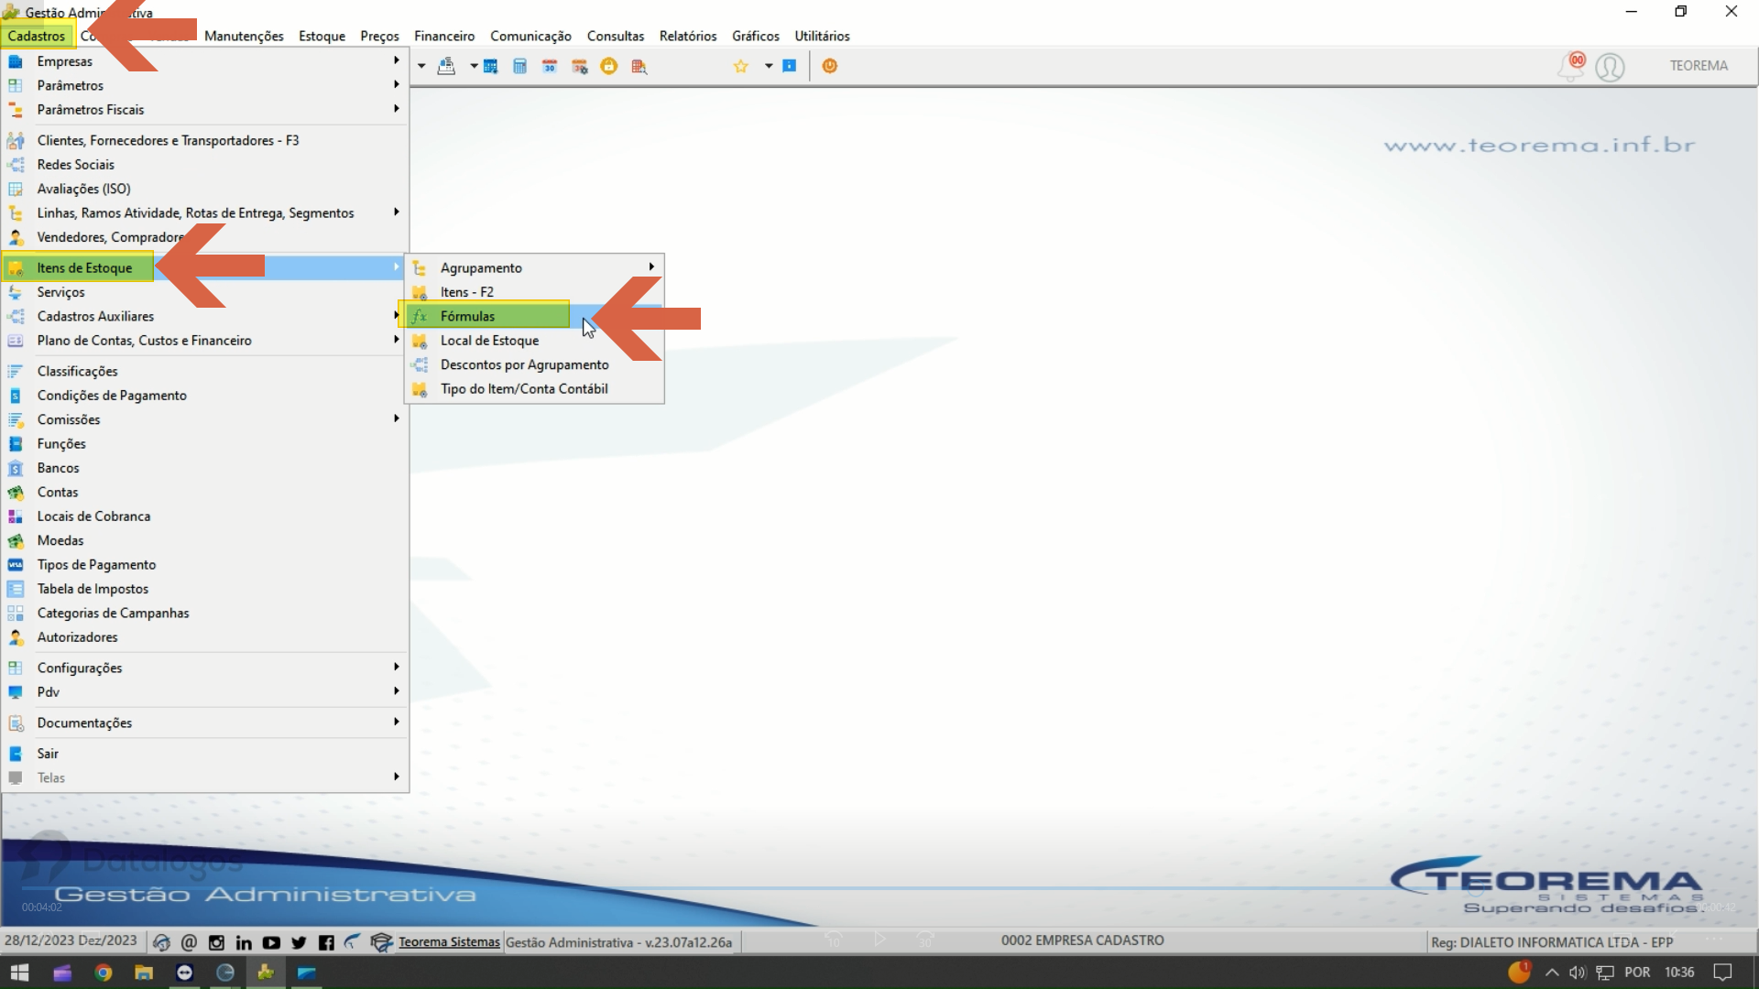Open the cash register toolbar icon
Viewport: 1759px width, 989px height.
[x=446, y=66]
